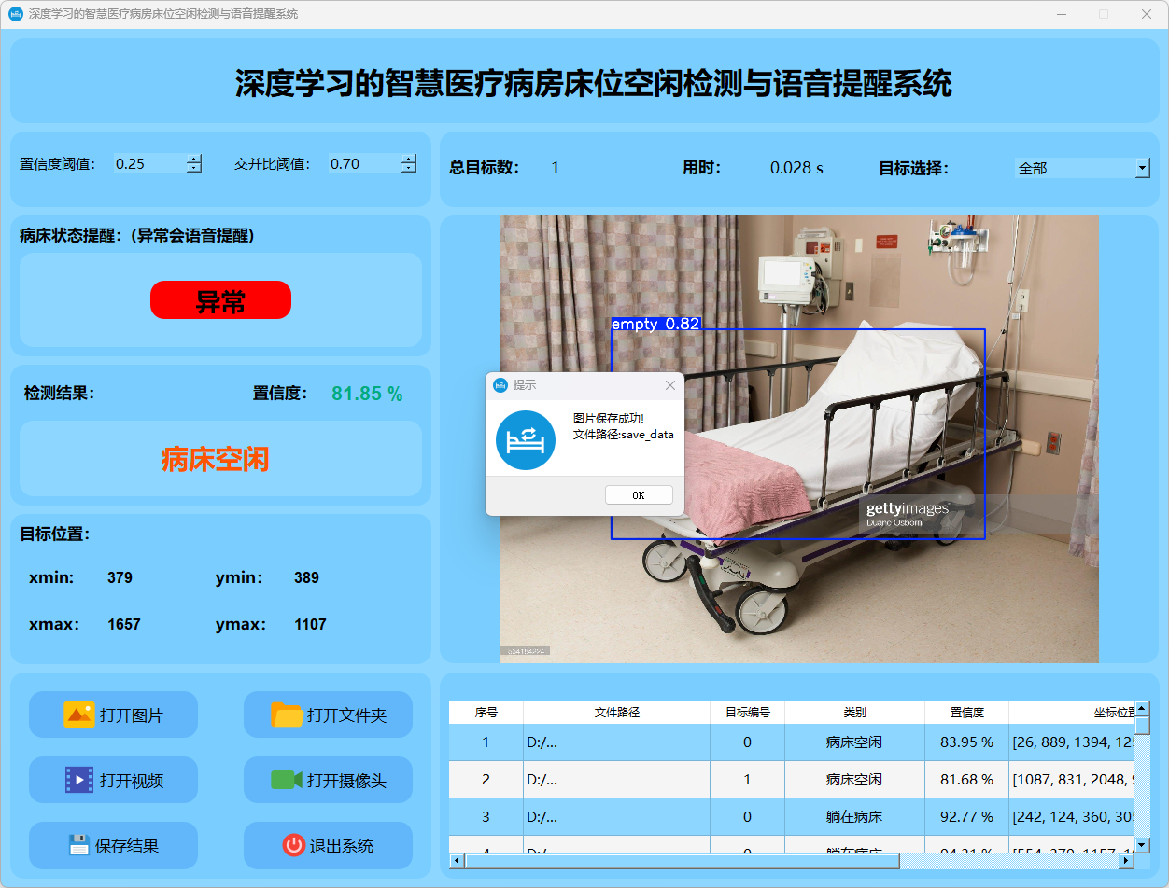Click the app icon in the window title bar
The width and height of the screenshot is (1169, 888).
click(x=15, y=14)
